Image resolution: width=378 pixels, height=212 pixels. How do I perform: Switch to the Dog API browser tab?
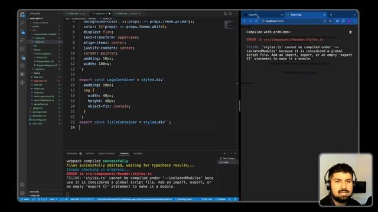tap(263, 15)
